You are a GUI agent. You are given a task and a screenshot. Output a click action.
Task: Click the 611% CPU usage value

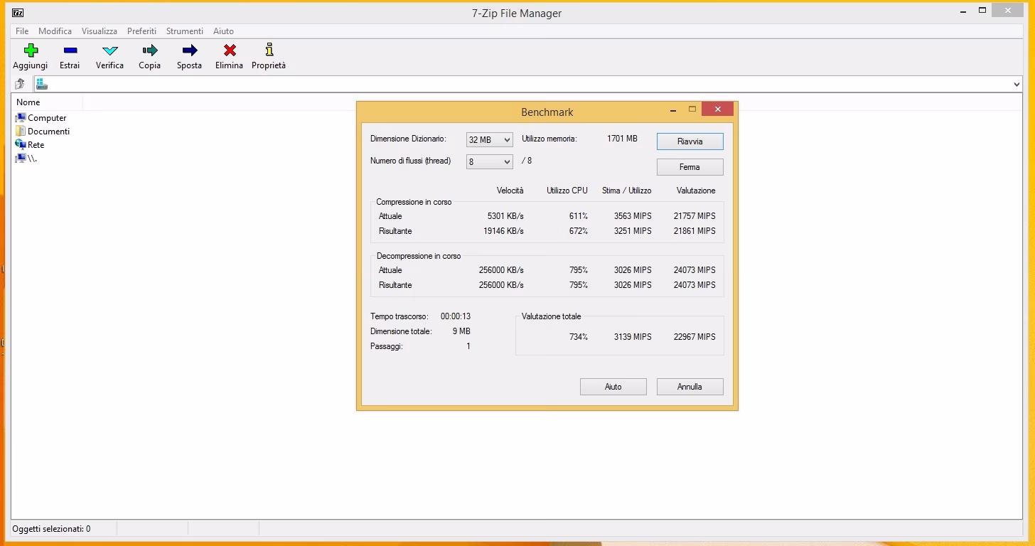coord(579,216)
